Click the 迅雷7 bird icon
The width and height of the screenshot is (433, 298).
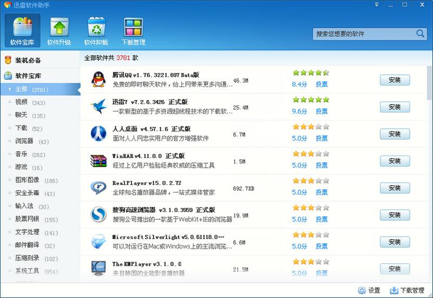pyautogui.click(x=99, y=106)
